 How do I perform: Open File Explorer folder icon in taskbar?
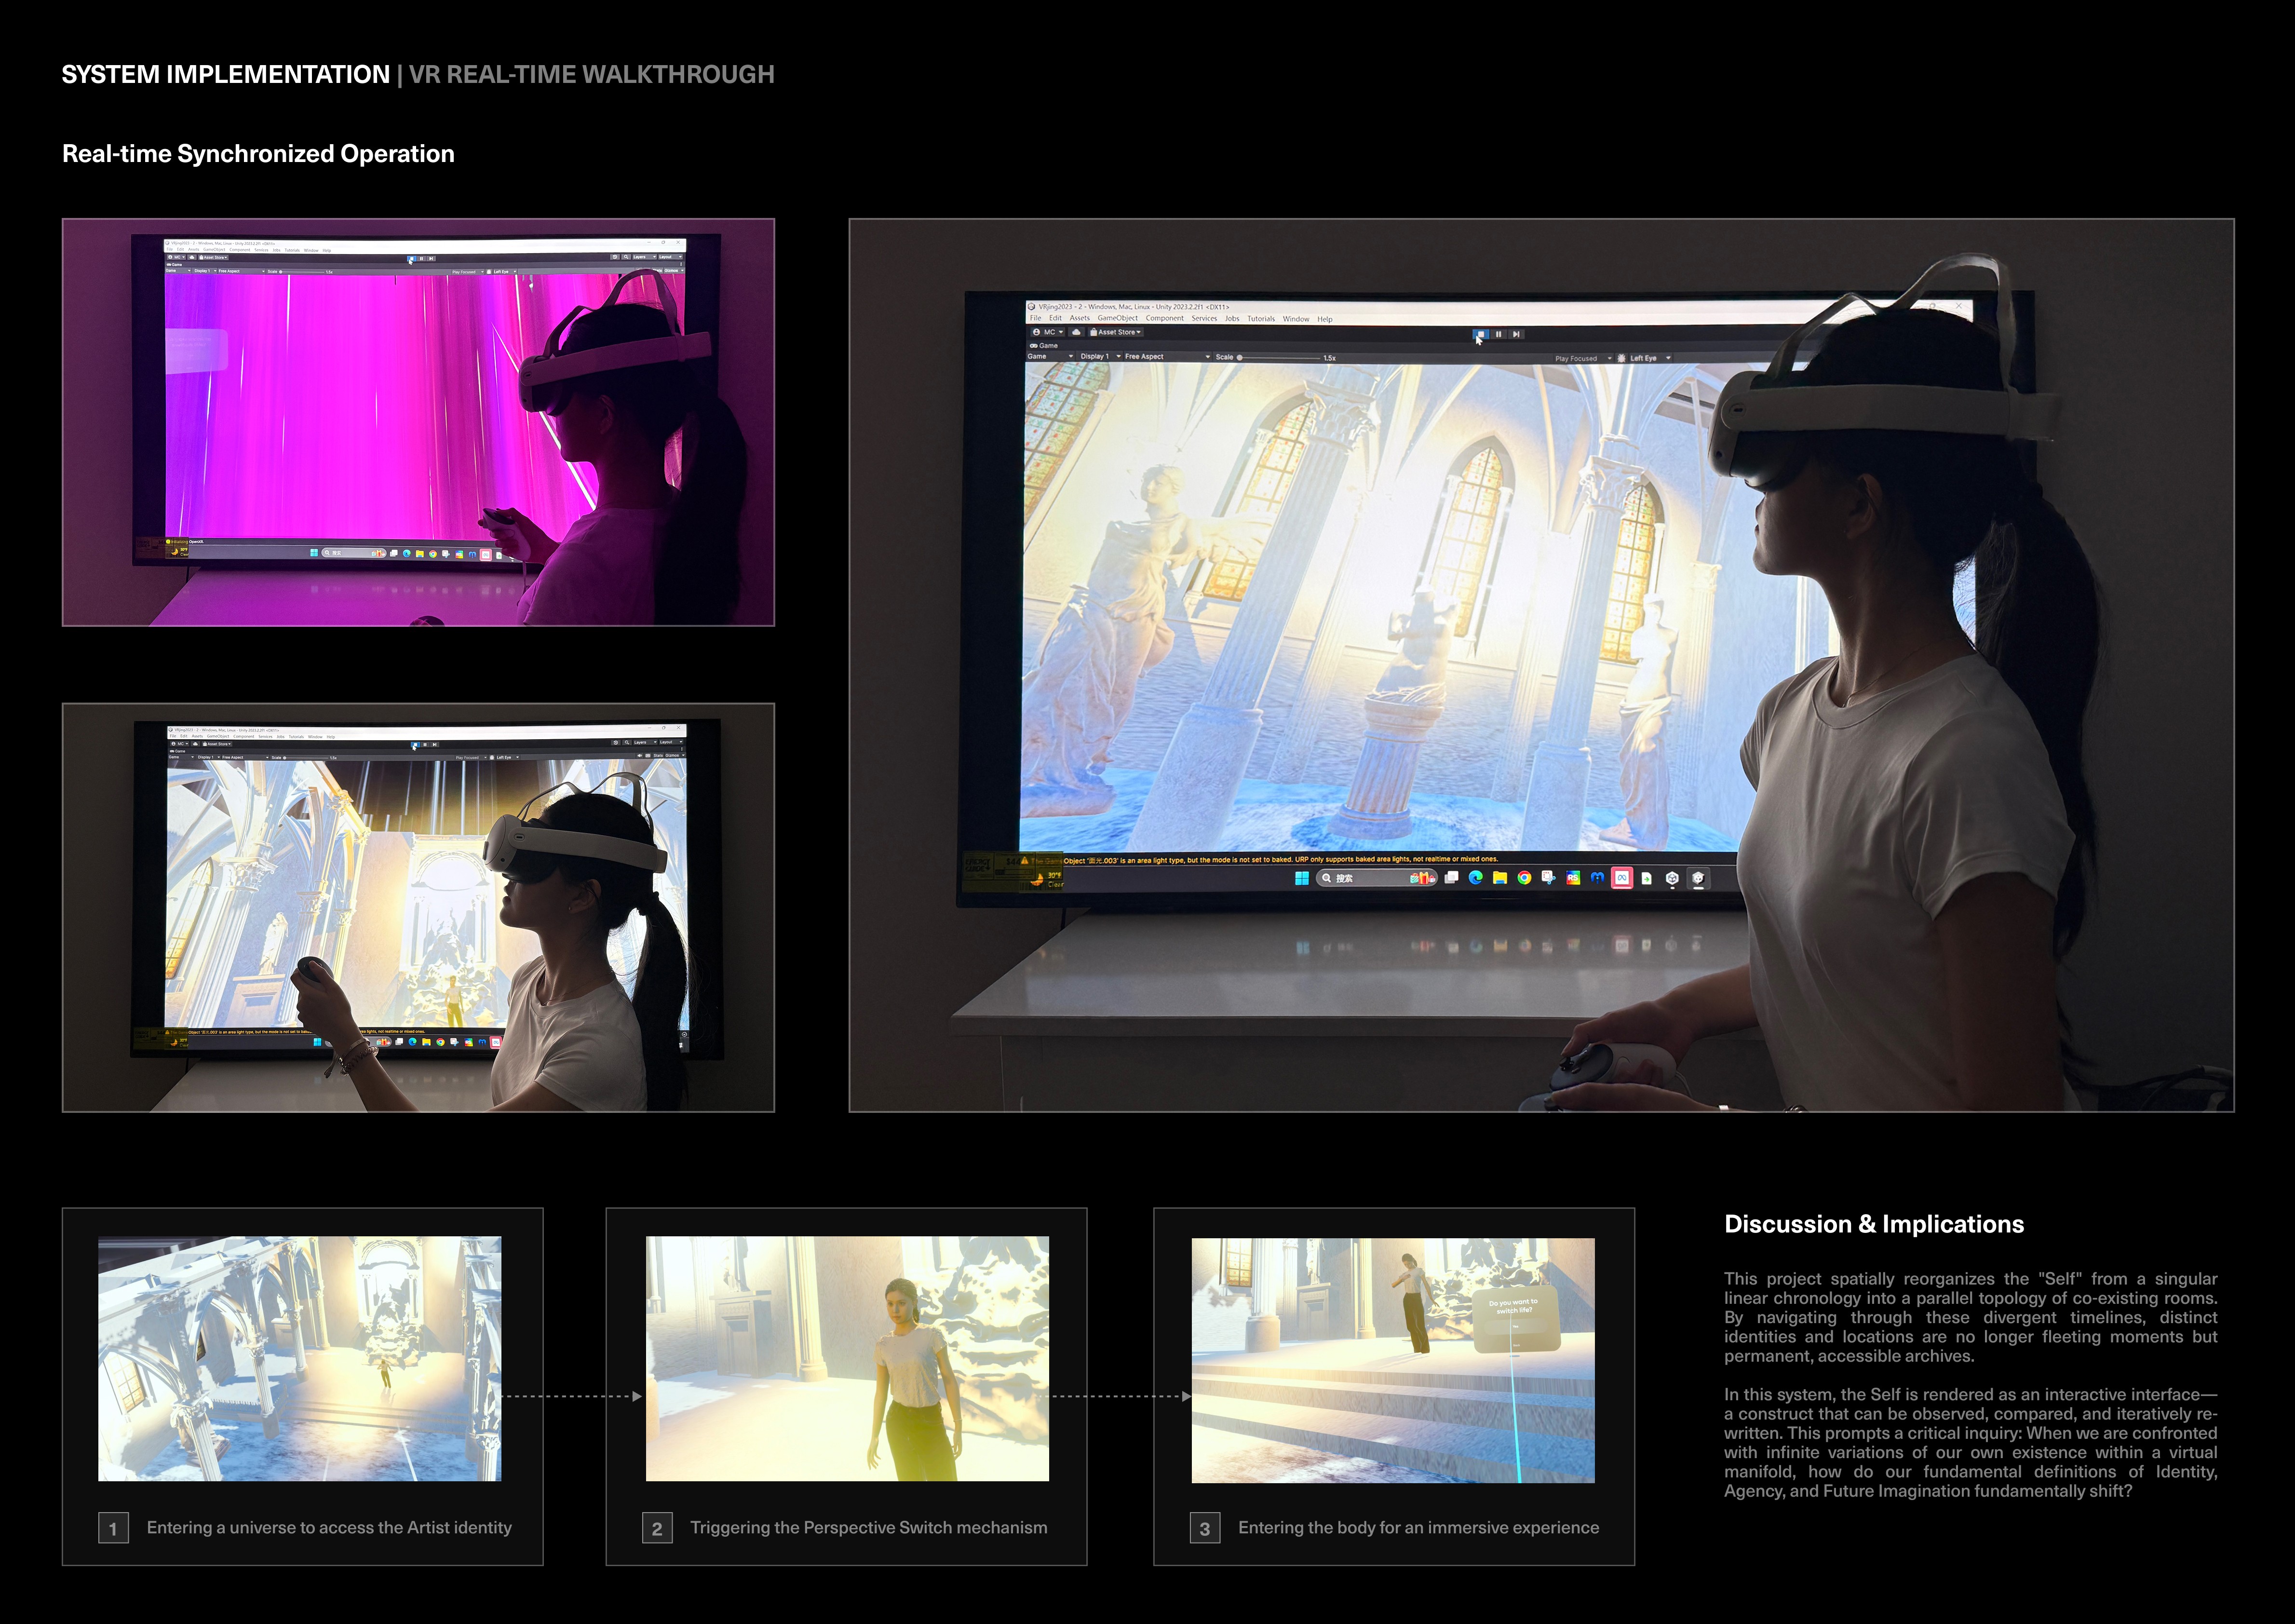(1500, 878)
